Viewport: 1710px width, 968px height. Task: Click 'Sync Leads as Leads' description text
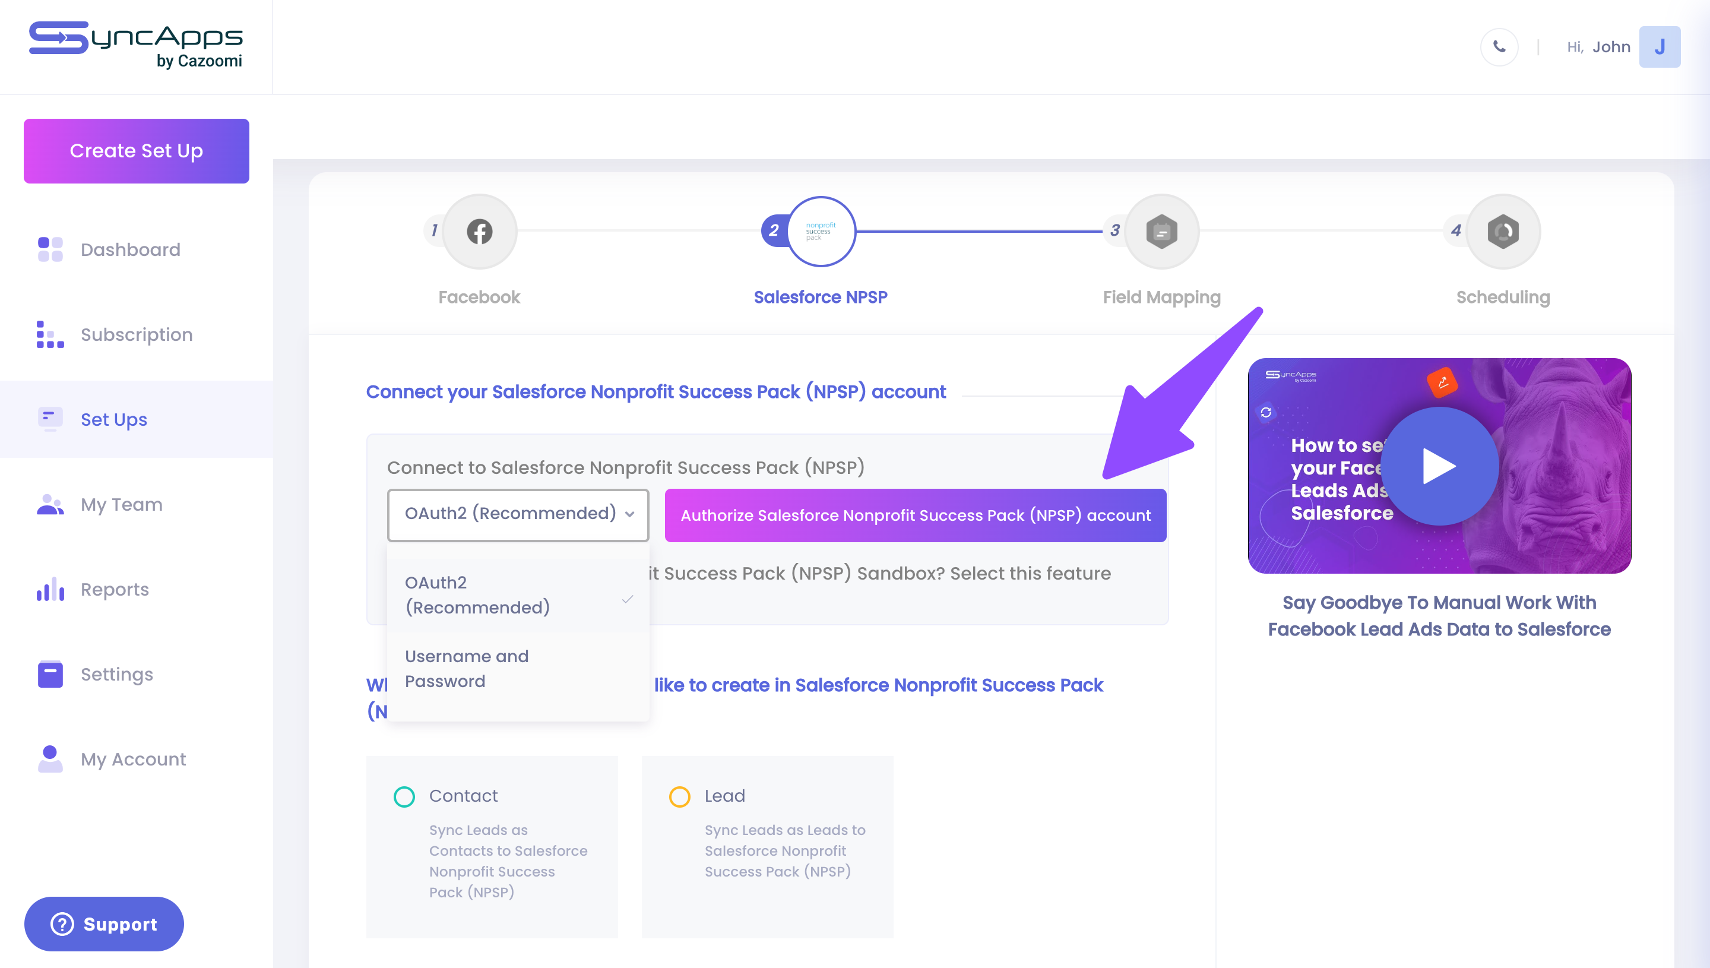point(784,850)
